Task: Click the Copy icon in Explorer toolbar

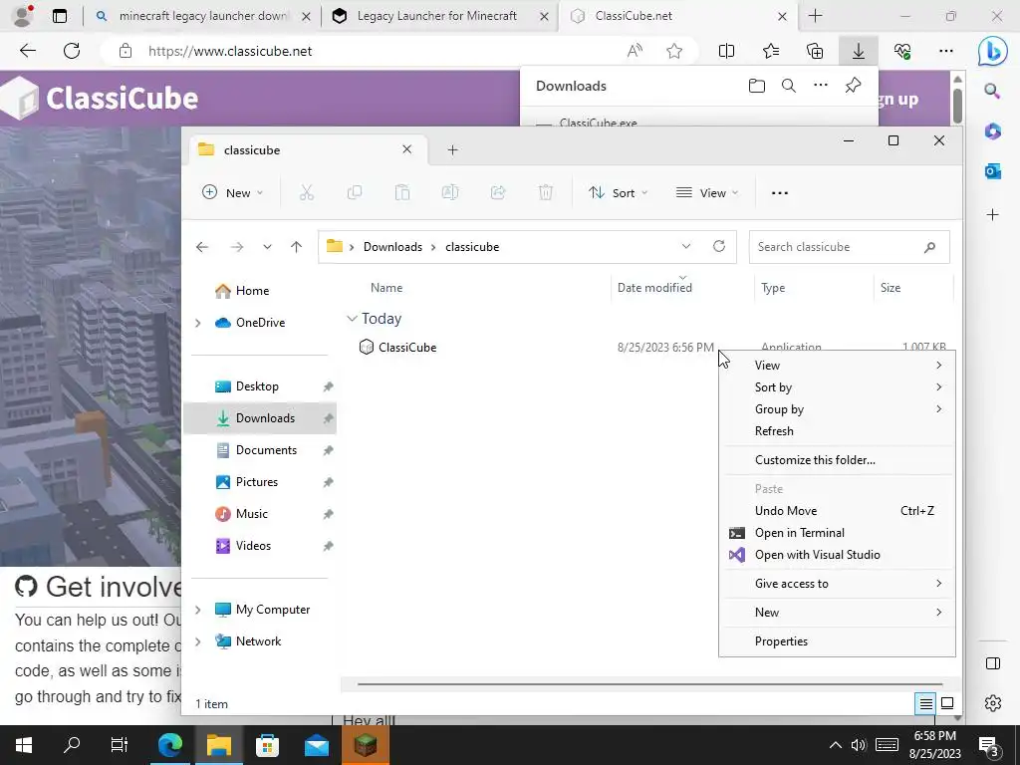Action: [355, 192]
